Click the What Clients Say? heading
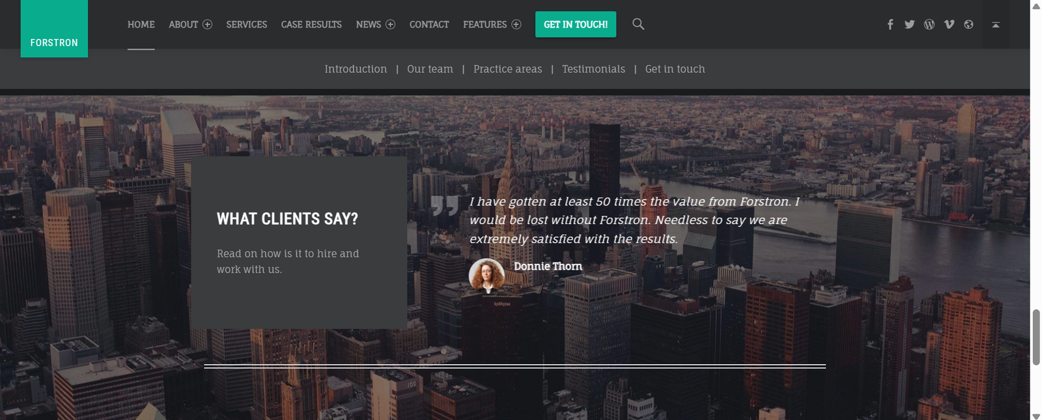The height and width of the screenshot is (420, 1042). pos(287,219)
